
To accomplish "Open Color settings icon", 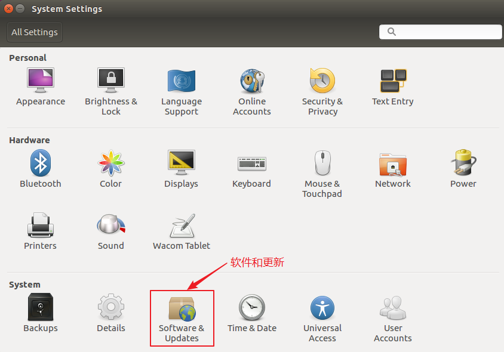I will (x=111, y=163).
